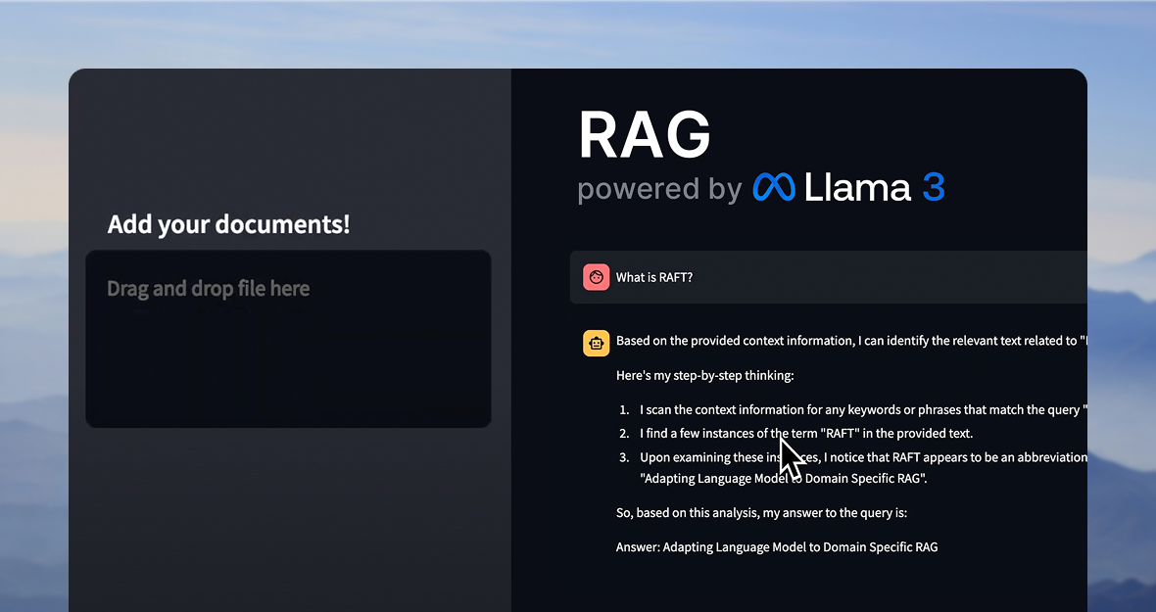
Task: Click the final "Answer: Adapting Language Model" line
Action: 777,546
